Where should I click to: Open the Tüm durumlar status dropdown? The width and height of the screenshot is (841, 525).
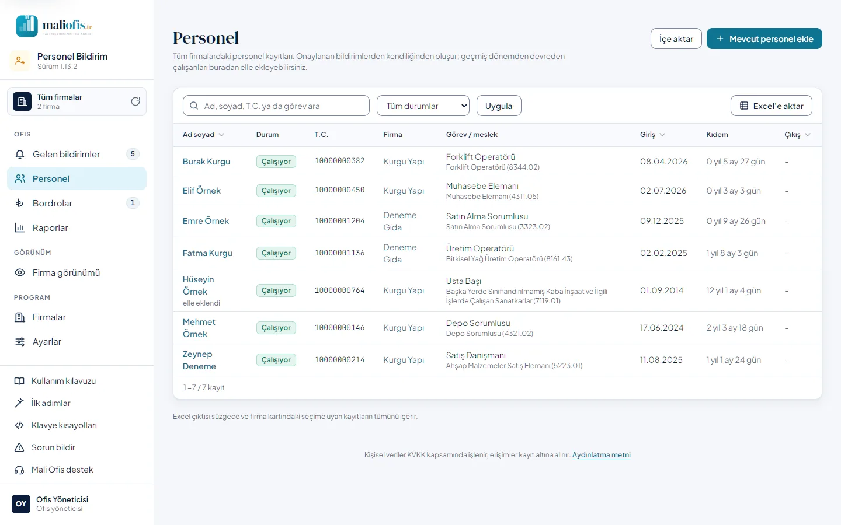click(x=423, y=106)
